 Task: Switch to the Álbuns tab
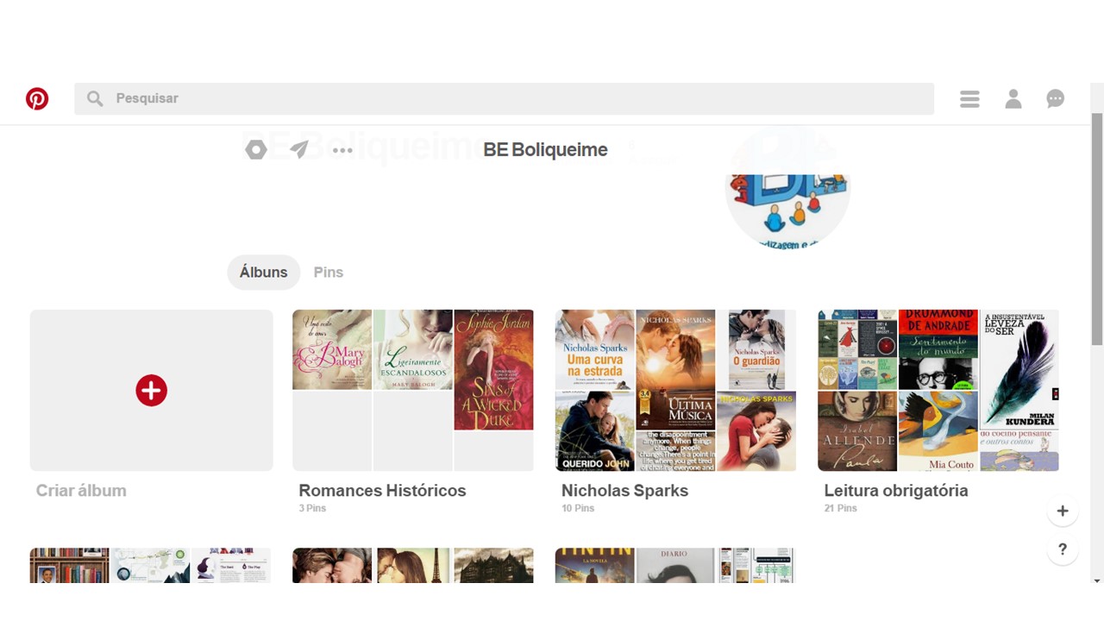click(x=263, y=272)
